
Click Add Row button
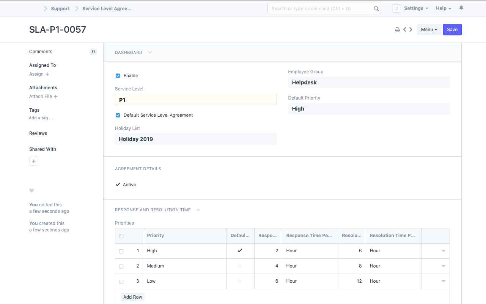(133, 297)
